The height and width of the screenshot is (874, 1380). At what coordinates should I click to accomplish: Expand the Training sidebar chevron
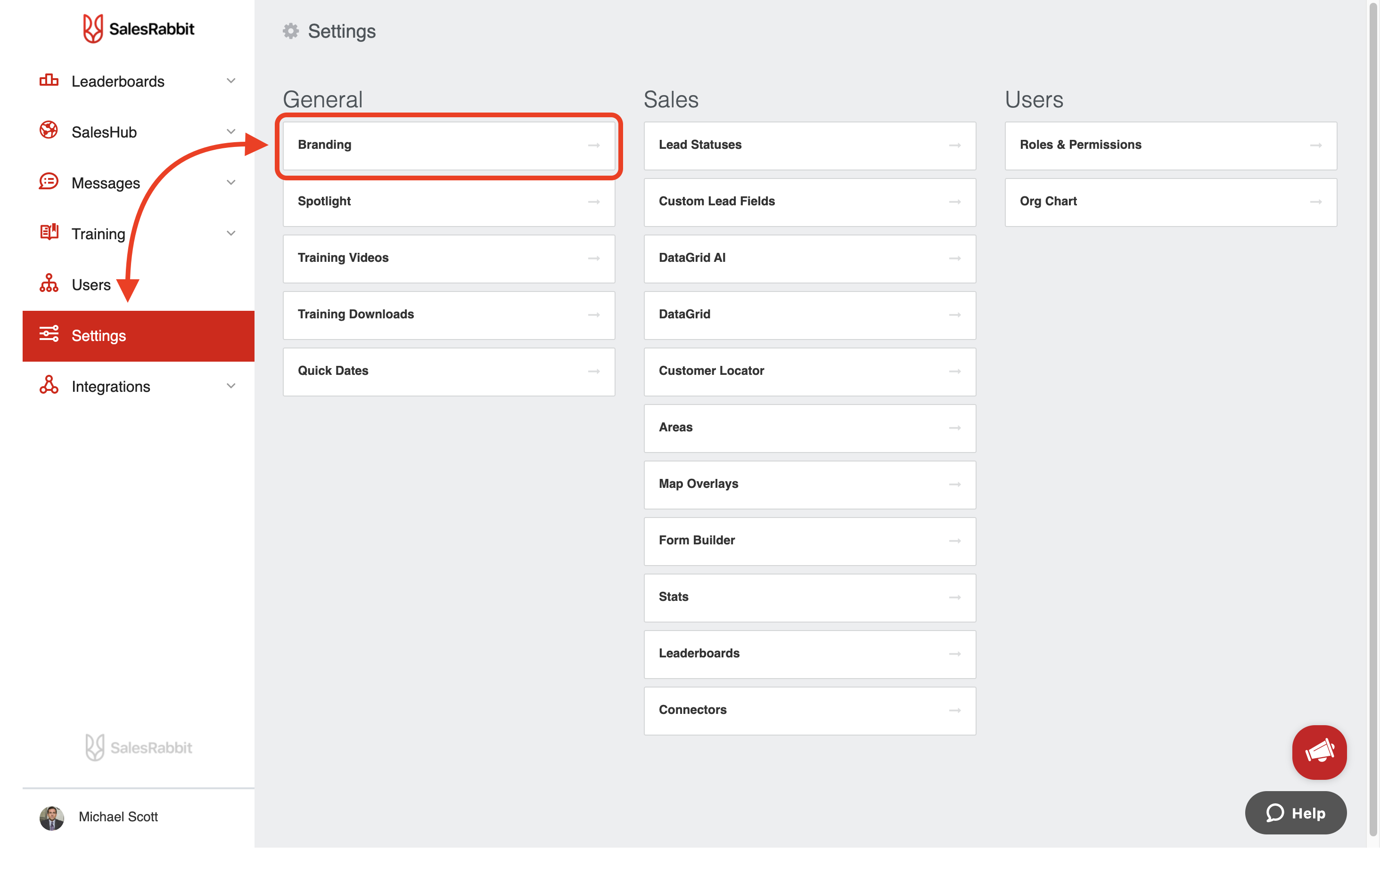231,233
